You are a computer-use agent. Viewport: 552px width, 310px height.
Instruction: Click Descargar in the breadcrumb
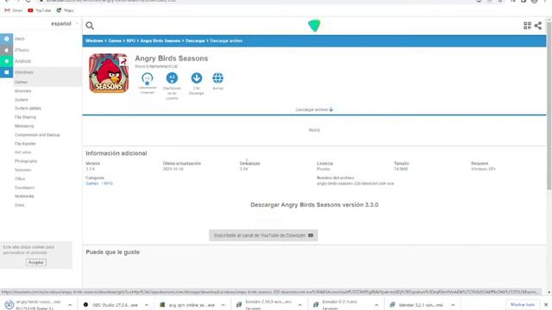(x=195, y=40)
